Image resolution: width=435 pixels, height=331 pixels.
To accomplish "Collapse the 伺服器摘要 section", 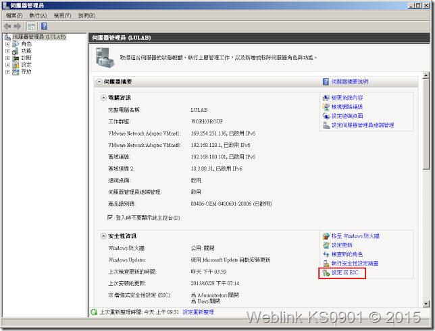I will (99, 82).
